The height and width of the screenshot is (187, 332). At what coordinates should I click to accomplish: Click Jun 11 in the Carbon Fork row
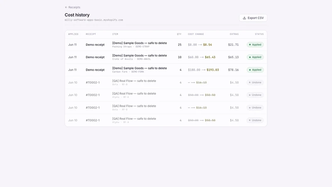(72, 70)
